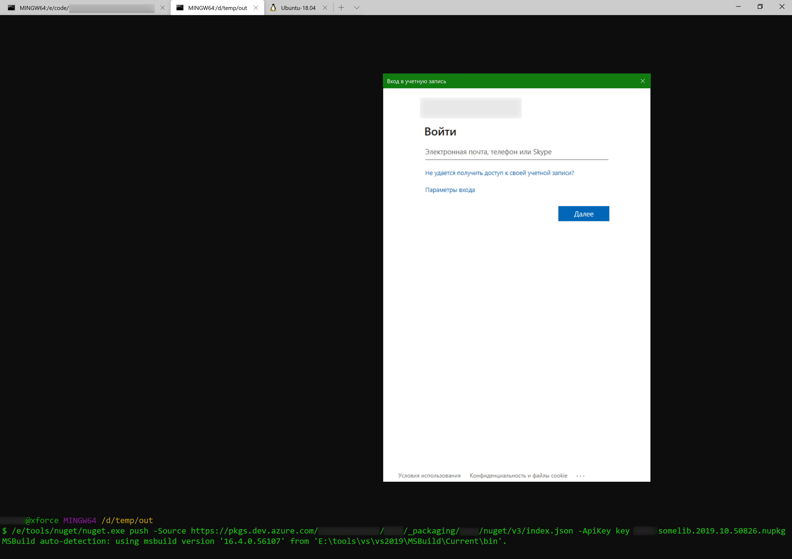Open the Условия использования link

(429, 475)
